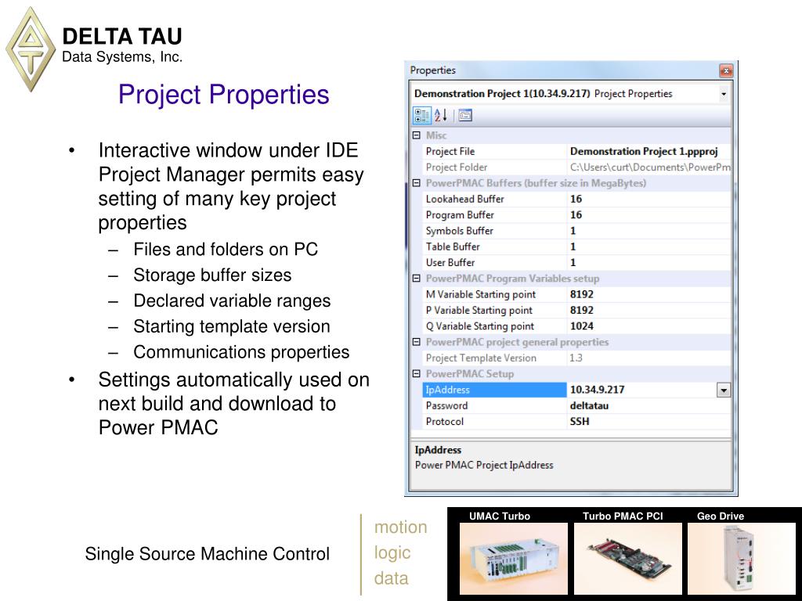
Task: Click the Delta Tau diamond logo
Action: pos(31,49)
